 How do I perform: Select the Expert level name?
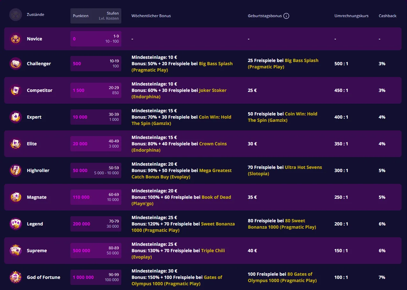click(34, 117)
